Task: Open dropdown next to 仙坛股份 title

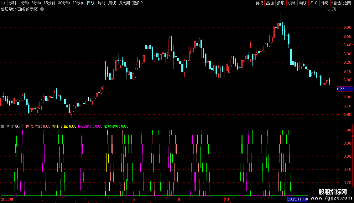Action: [x=42, y=9]
